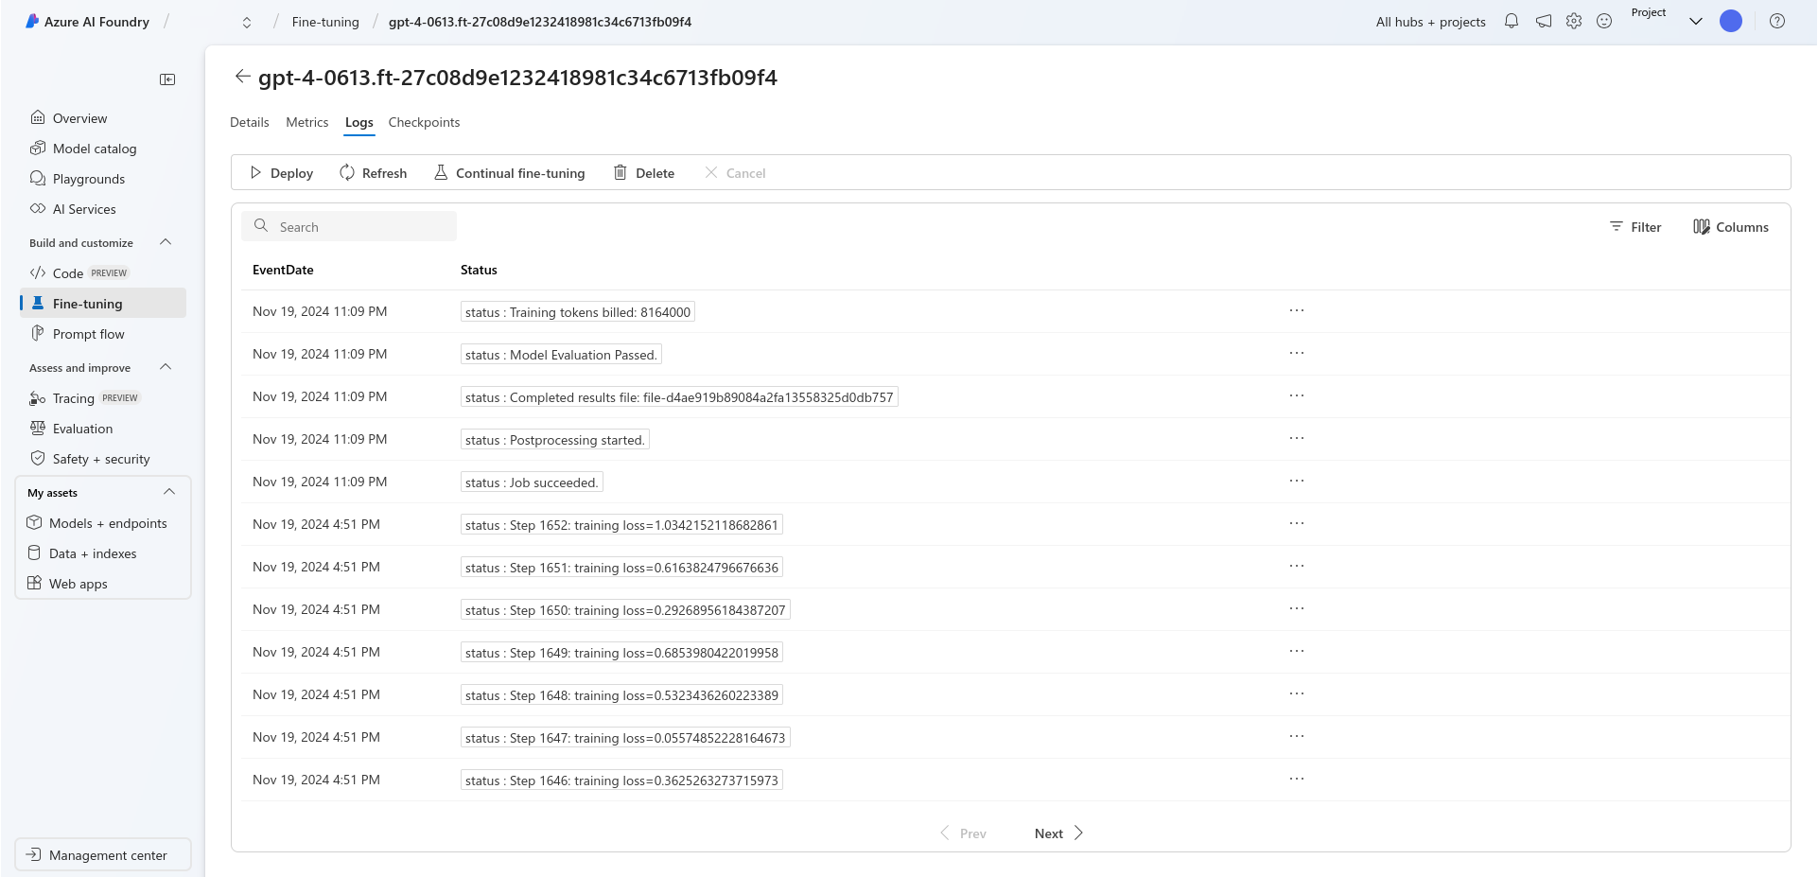Open the settings gear icon
The image size is (1818, 877).
tap(1574, 21)
